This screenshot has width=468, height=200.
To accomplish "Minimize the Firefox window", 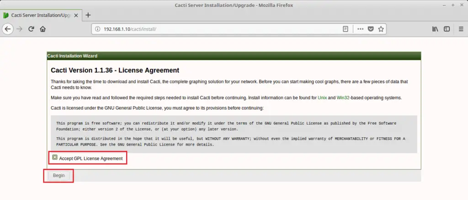I will 445,5.
